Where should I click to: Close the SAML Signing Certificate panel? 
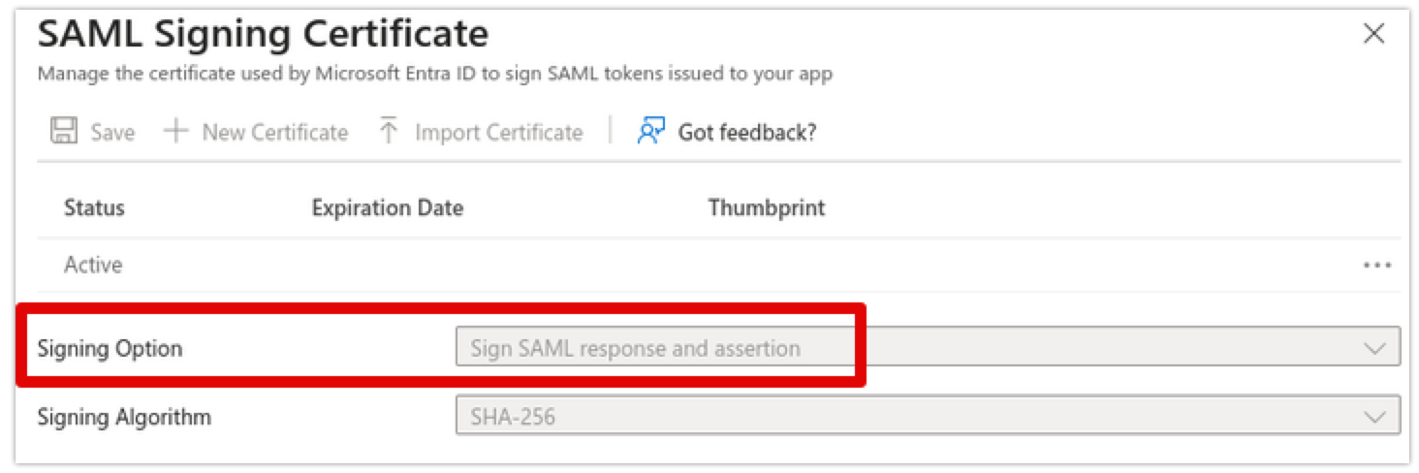pos(1373,35)
